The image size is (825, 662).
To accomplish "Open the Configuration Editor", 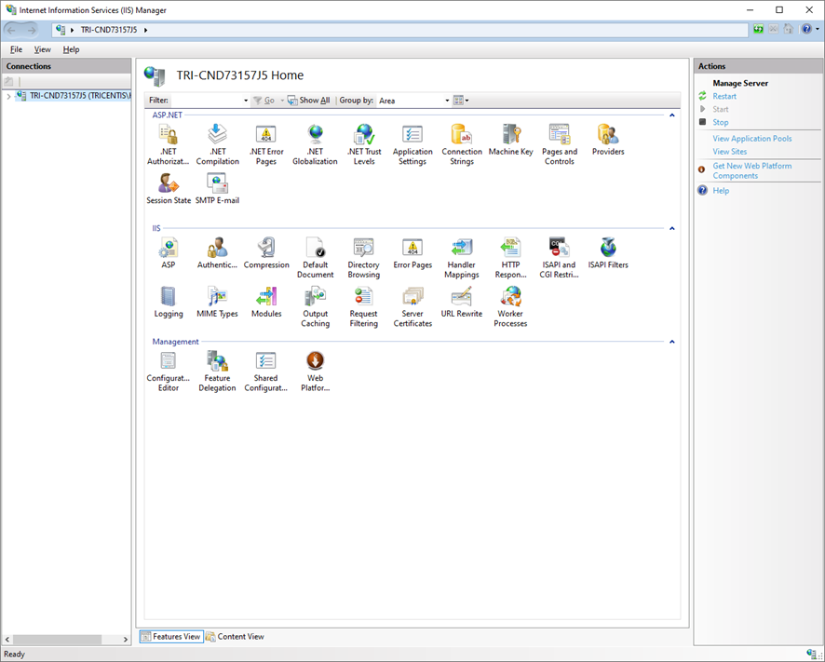I will (x=169, y=365).
